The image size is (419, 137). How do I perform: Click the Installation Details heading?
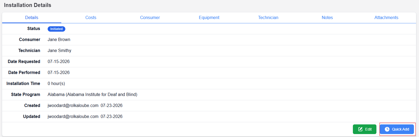pos(28,5)
